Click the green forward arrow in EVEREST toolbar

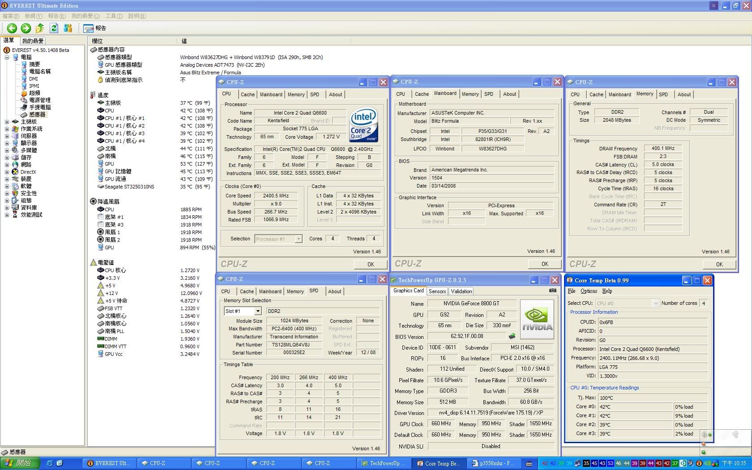[26, 28]
